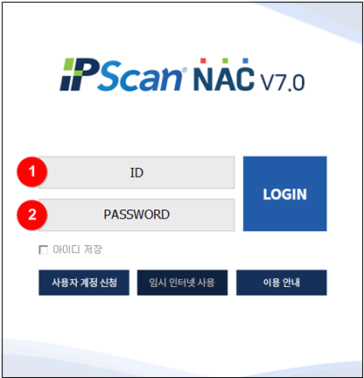Click the green square above letter A
This screenshot has width=364, height=378.
(x=225, y=60)
